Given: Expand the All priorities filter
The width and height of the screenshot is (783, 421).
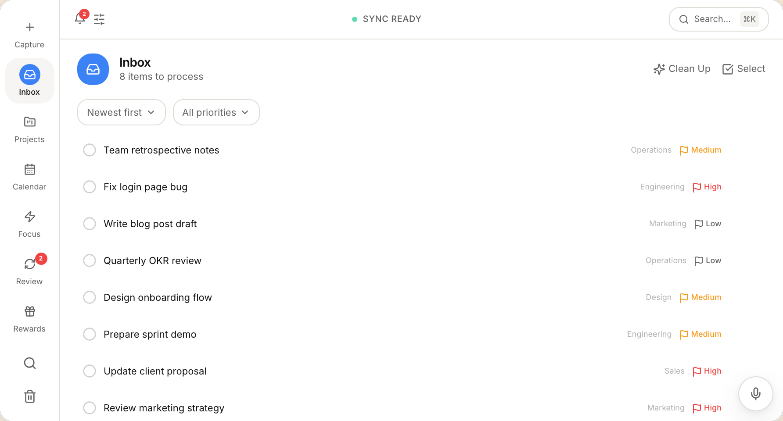Looking at the screenshot, I should point(216,112).
